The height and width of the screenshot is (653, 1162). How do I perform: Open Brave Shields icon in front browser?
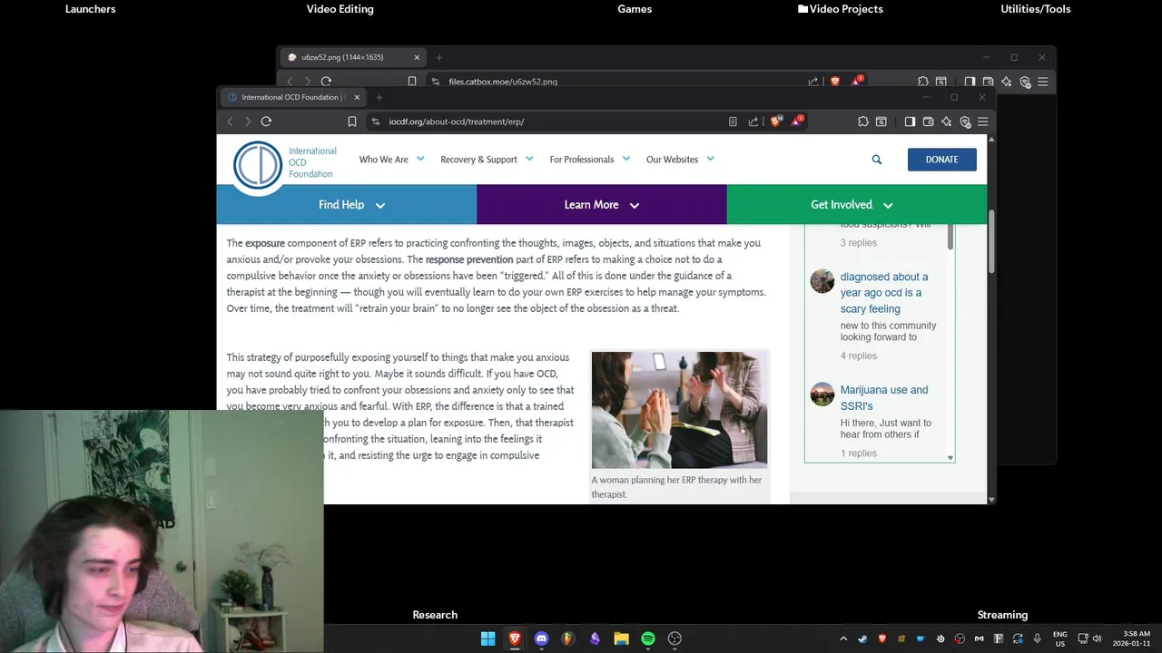click(776, 121)
